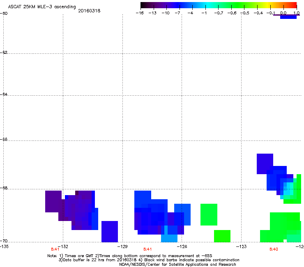Pick the cyan section of the color bar

click(x=207, y=5)
